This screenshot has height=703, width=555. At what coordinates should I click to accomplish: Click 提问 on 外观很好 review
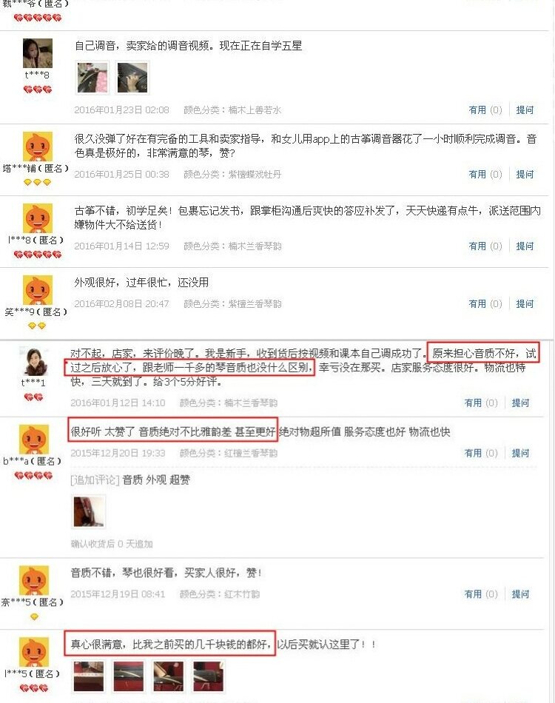(x=525, y=304)
